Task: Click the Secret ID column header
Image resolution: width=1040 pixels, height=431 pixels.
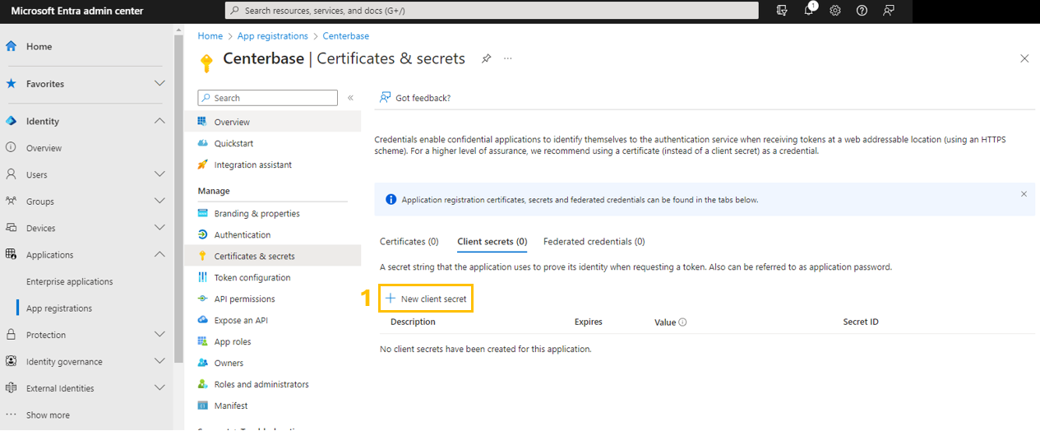Action: pos(861,322)
